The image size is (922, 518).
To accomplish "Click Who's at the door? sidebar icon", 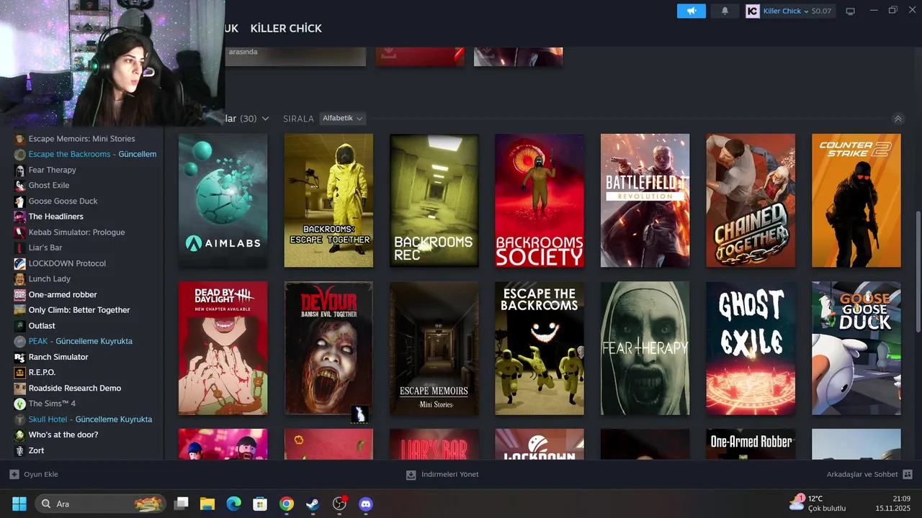I will click(x=20, y=435).
